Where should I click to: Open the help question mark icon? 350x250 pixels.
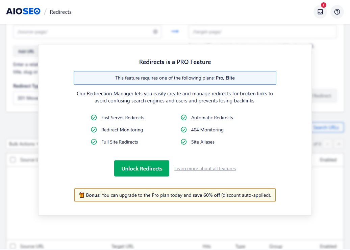[337, 12]
